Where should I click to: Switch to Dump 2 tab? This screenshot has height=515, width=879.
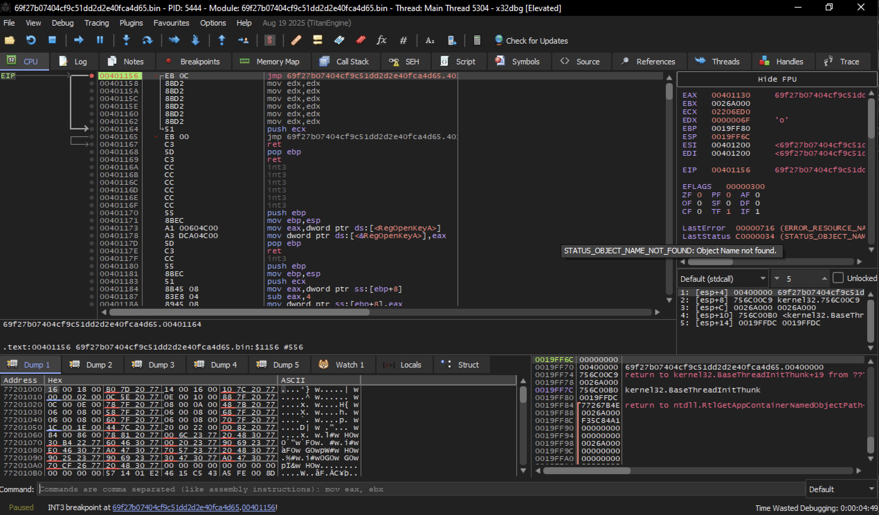point(92,364)
